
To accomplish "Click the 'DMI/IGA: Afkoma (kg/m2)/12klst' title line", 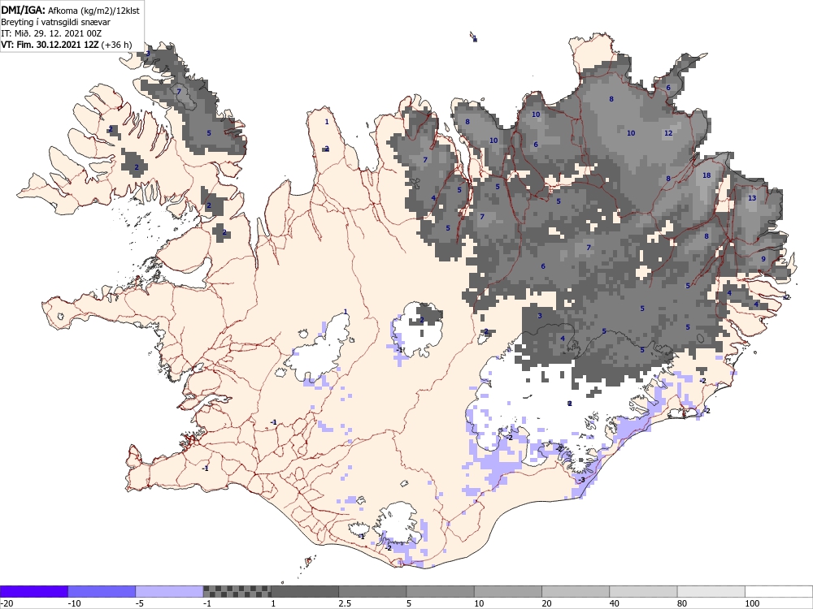I will tap(70, 11).
